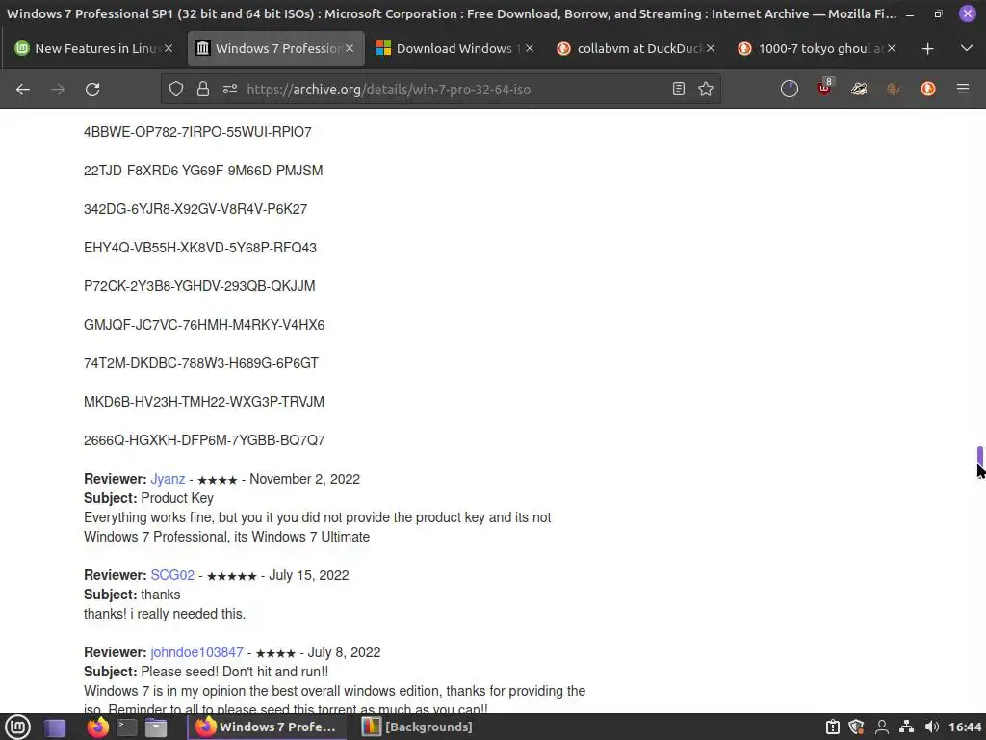Select the Windows 7 Profe... taskbar window
The image size is (986, 740).
(x=267, y=727)
